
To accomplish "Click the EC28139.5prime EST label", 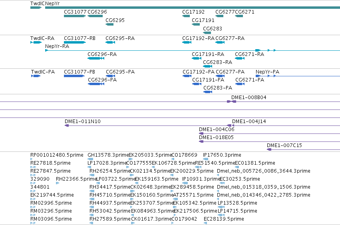I will point(224,219).
